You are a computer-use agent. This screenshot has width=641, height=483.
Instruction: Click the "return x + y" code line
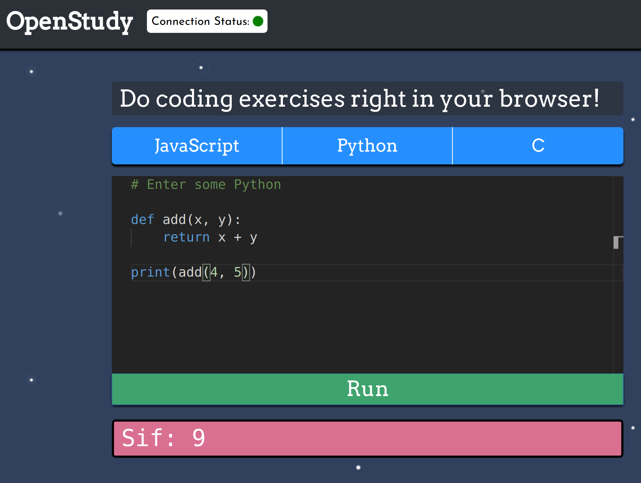(210, 237)
